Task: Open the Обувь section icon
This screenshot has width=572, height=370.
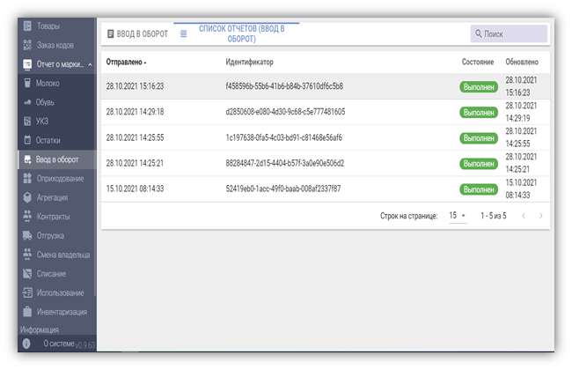Action: coord(27,102)
